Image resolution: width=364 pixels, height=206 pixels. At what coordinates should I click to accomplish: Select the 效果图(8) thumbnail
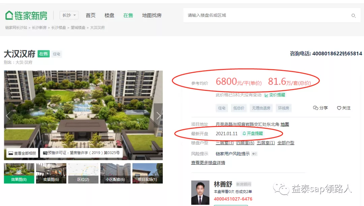pos(19,173)
